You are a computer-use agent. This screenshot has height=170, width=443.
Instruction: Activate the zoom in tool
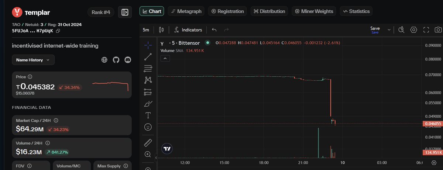148,154
